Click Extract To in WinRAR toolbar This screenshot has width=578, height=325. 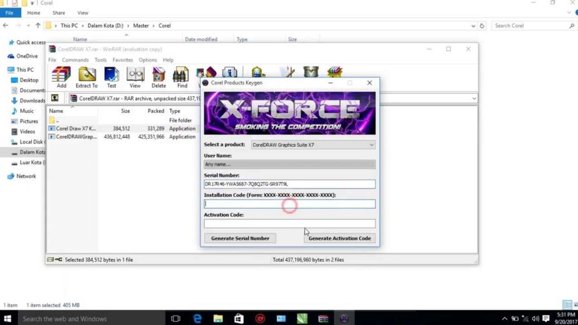click(86, 77)
